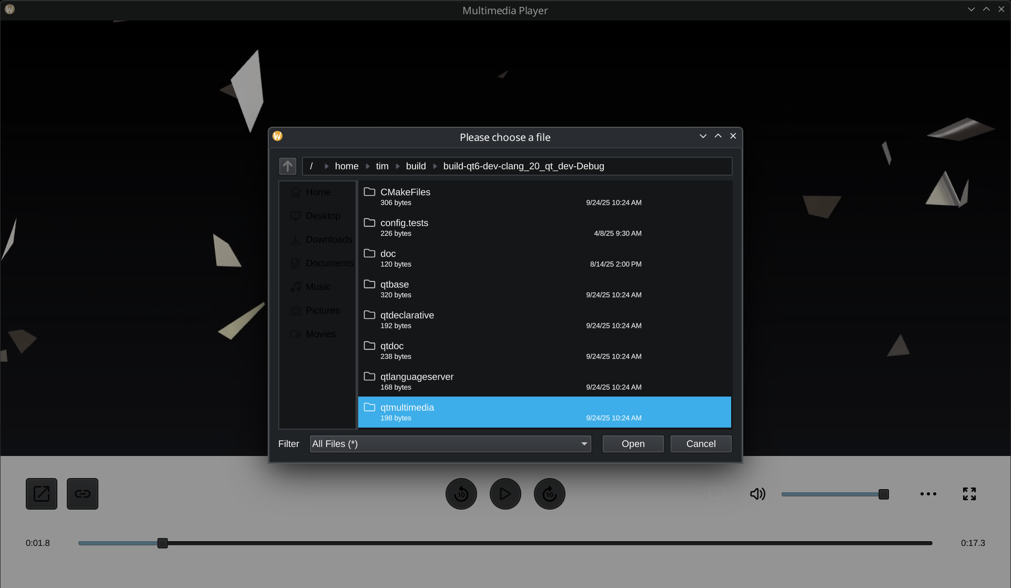Navigate to 'home' in breadcrumb path
This screenshot has height=588, width=1011.
pos(346,166)
